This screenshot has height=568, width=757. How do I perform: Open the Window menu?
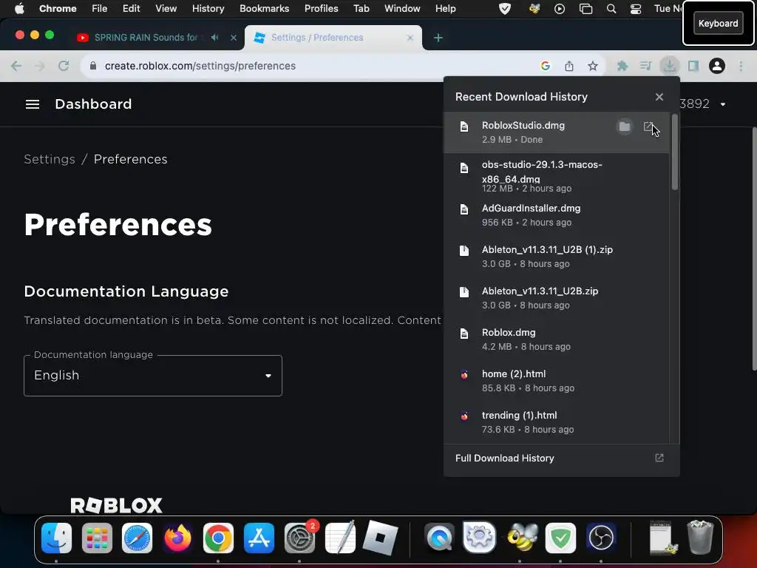(x=401, y=9)
